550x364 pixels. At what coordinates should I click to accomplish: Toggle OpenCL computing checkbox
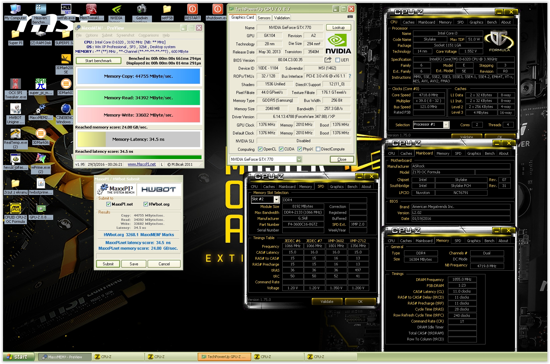[260, 149]
